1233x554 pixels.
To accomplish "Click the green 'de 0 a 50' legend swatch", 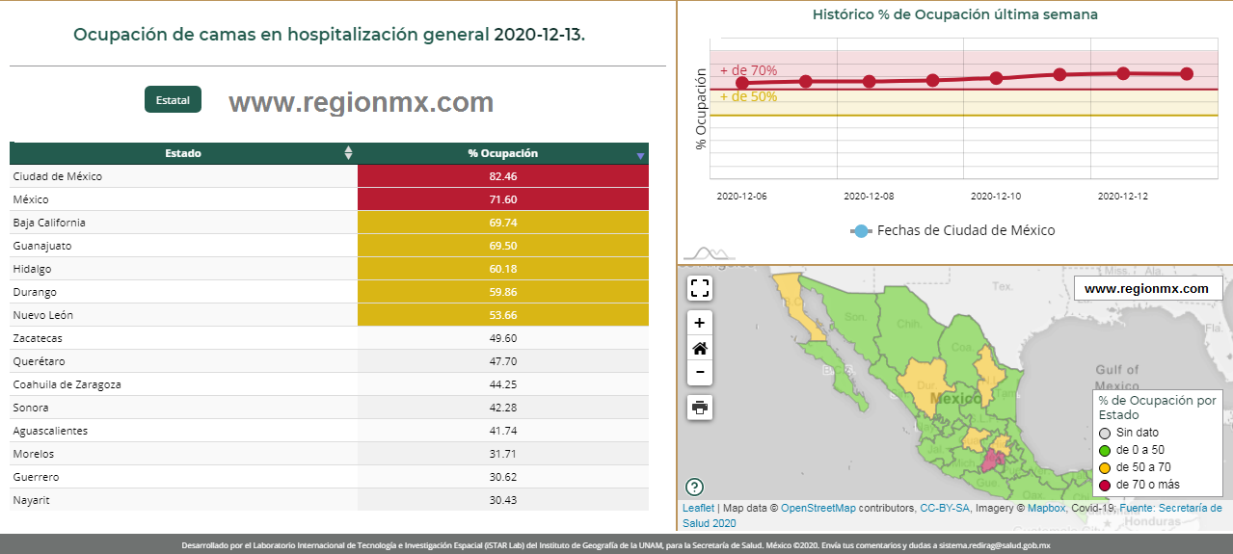I will 1106,450.
